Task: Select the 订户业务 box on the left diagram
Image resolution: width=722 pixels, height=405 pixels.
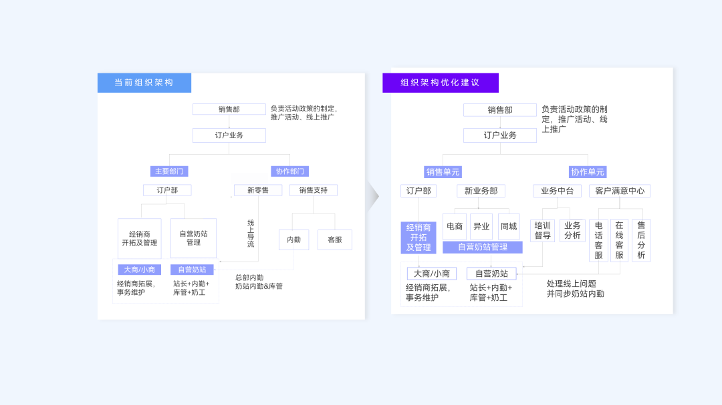Action: coord(229,135)
